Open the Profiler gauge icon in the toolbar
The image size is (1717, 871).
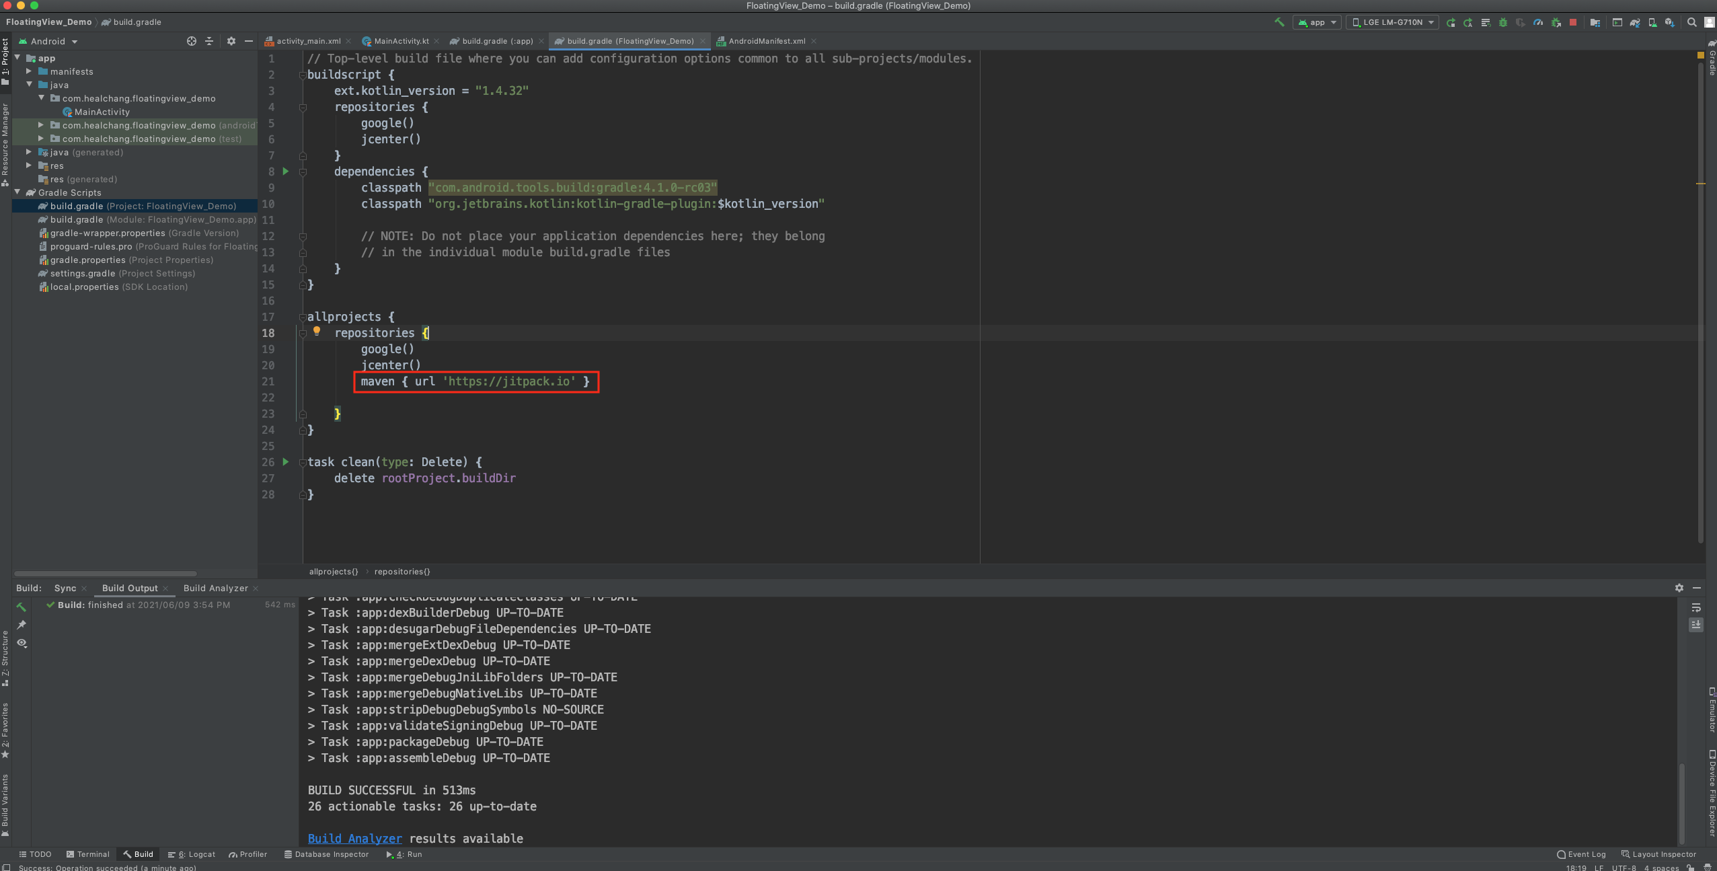tap(1538, 22)
